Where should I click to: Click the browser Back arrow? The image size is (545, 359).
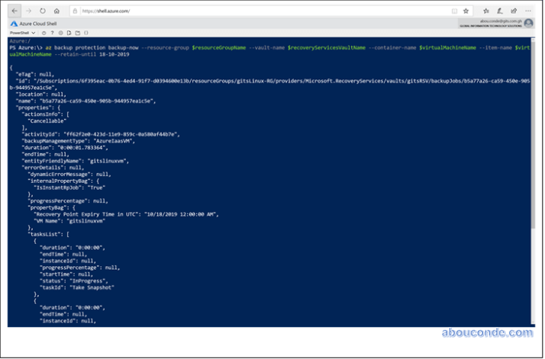pyautogui.click(x=15, y=11)
